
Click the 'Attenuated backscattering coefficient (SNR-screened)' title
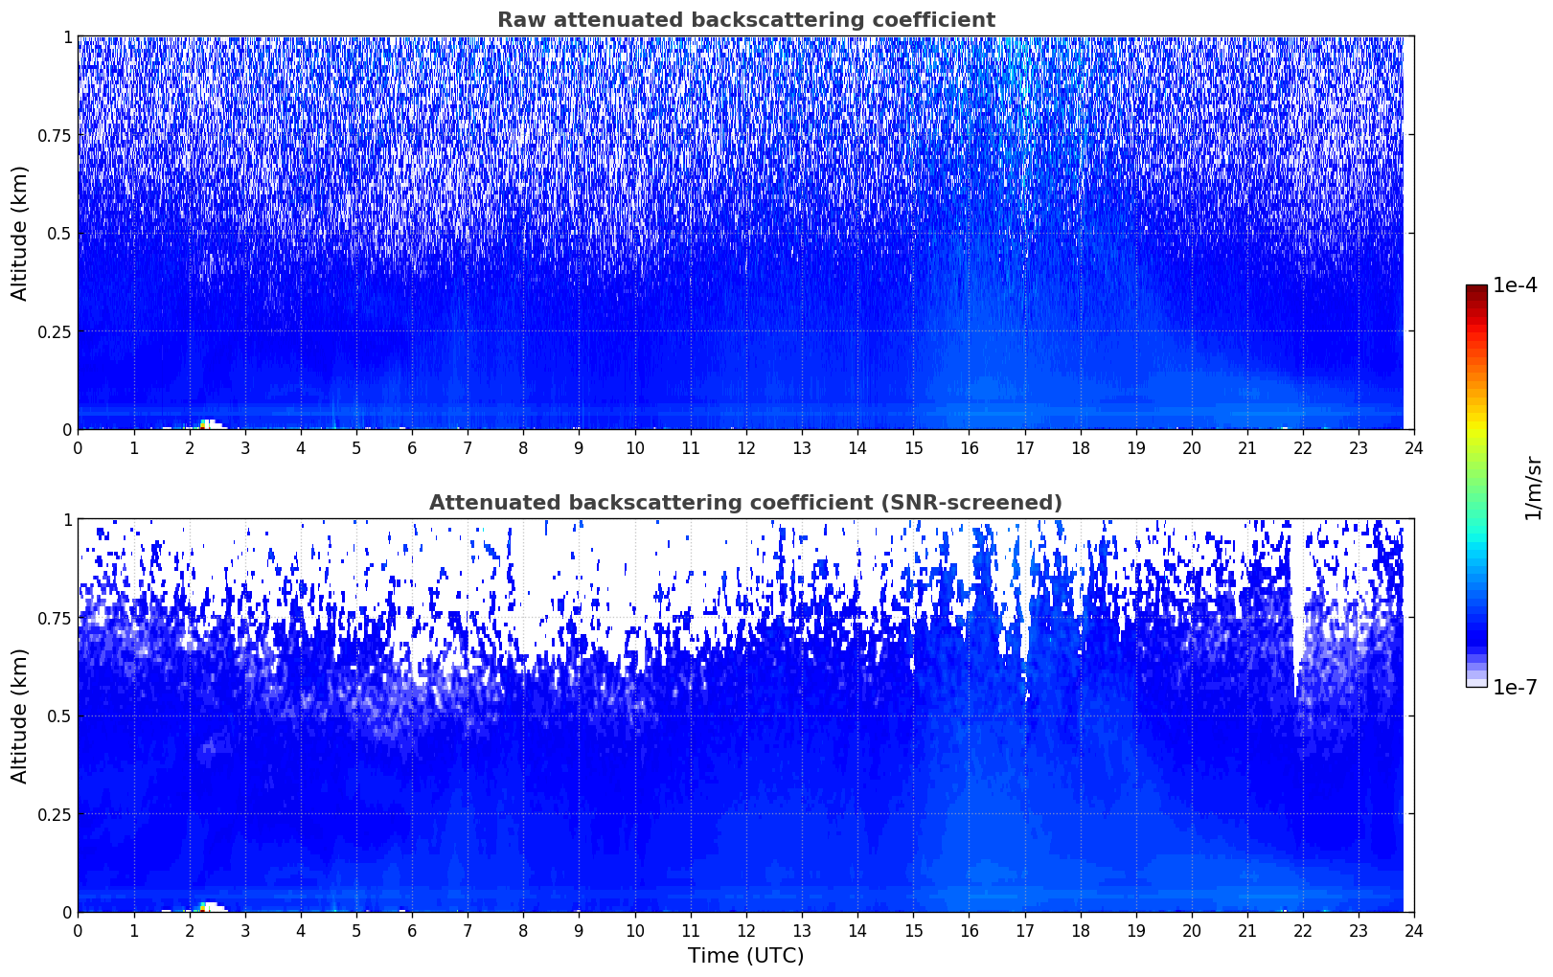[745, 503]
